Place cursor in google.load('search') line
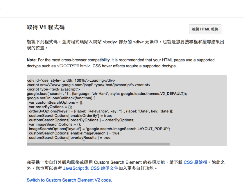Screen dimensions: 244x185 pos(107,94)
